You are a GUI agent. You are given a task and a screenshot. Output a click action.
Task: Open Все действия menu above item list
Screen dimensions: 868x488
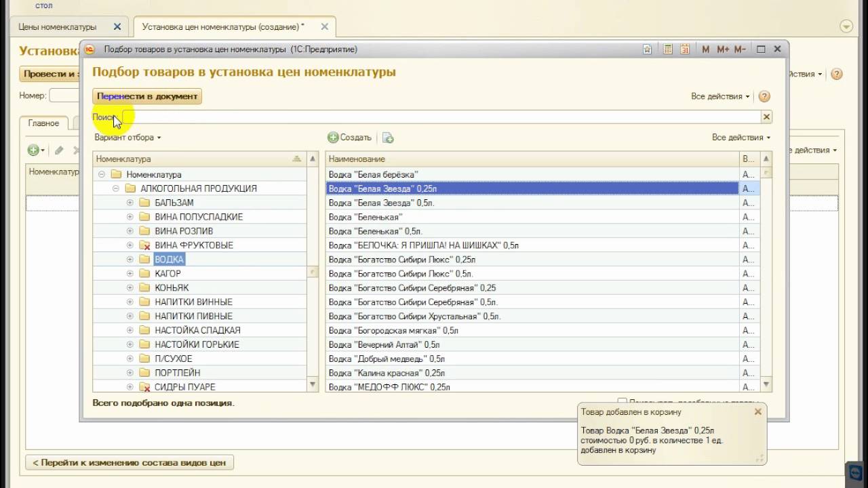741,138
